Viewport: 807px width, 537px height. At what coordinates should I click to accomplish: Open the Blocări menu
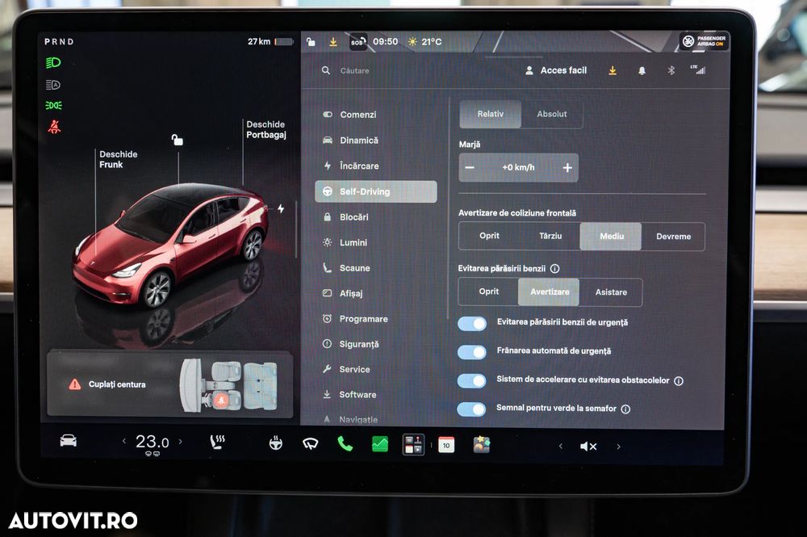pyautogui.click(x=376, y=216)
